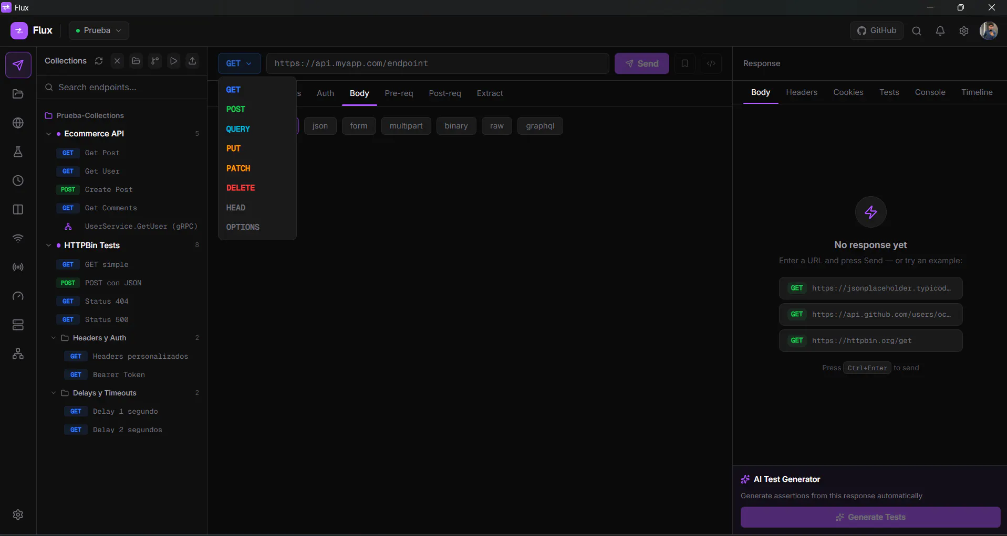The width and height of the screenshot is (1007, 536).
Task: Choose binary body type
Action: click(x=456, y=126)
